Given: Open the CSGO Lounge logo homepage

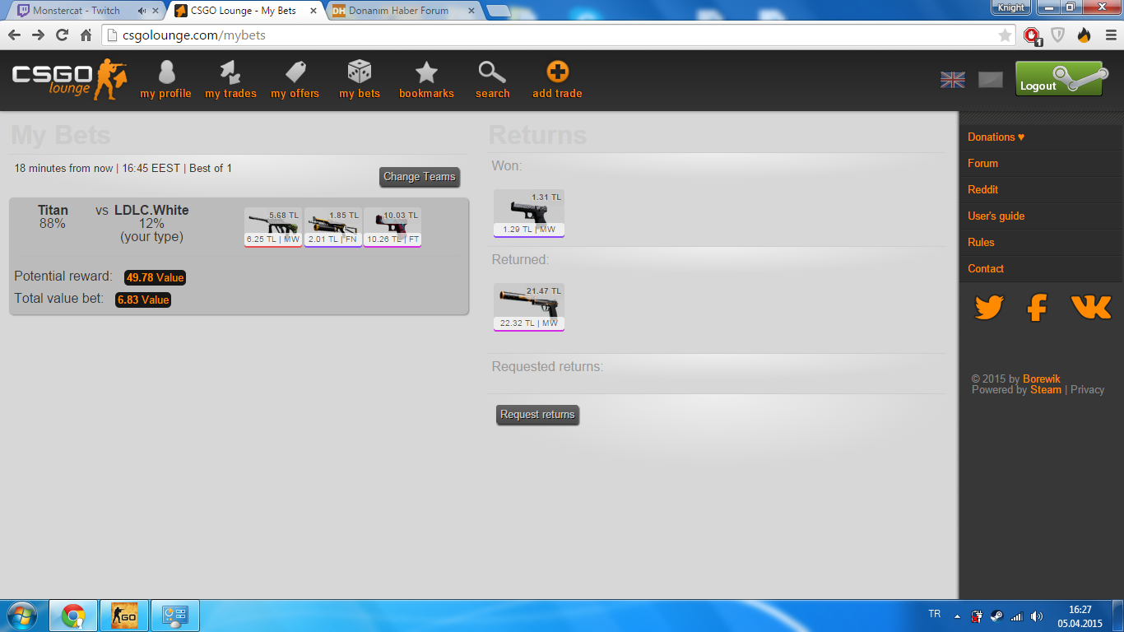Looking at the screenshot, I should point(69,80).
